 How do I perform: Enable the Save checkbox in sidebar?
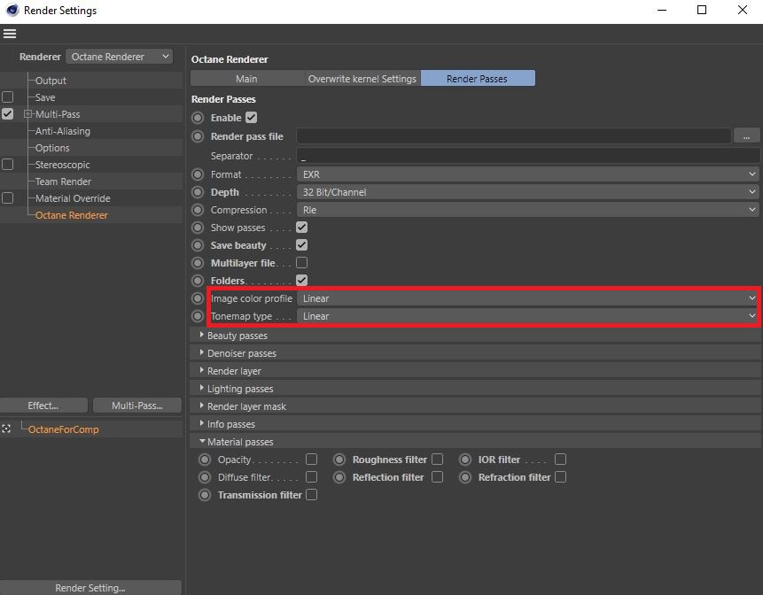[7, 97]
